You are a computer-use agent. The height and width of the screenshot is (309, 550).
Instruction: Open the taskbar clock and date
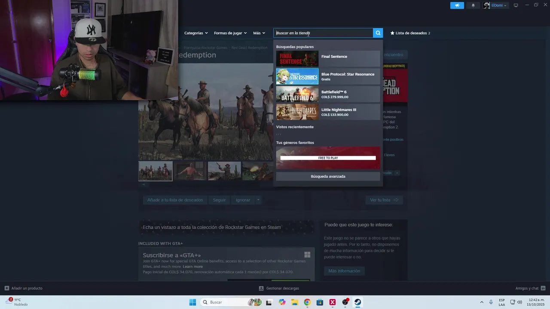pyautogui.click(x=535, y=302)
